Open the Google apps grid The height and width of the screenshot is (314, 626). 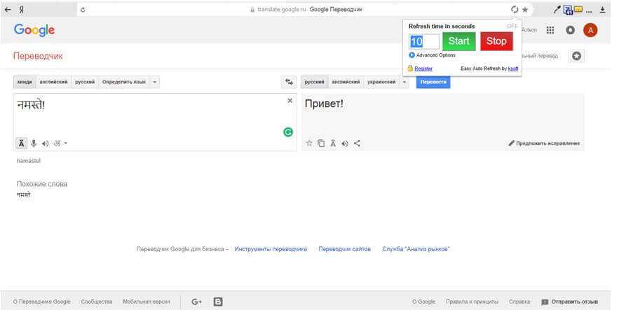pos(550,30)
